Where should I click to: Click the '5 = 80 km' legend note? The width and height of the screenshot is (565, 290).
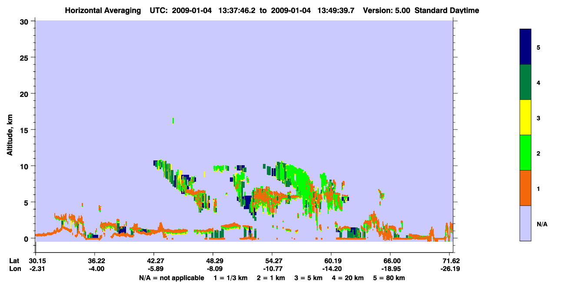[x=389, y=278]
